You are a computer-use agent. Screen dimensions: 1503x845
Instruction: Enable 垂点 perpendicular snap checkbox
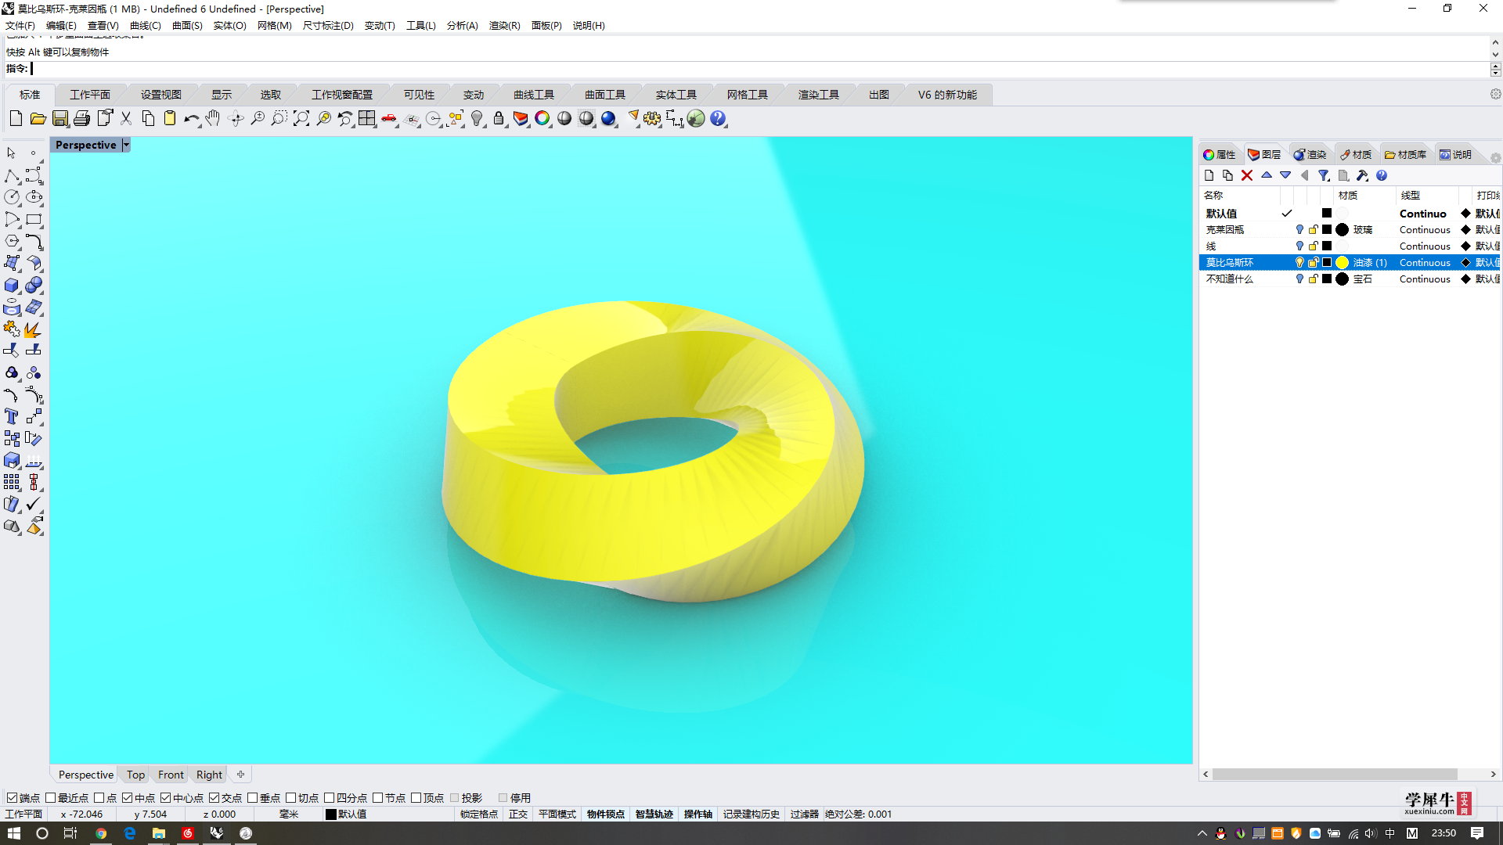[253, 798]
